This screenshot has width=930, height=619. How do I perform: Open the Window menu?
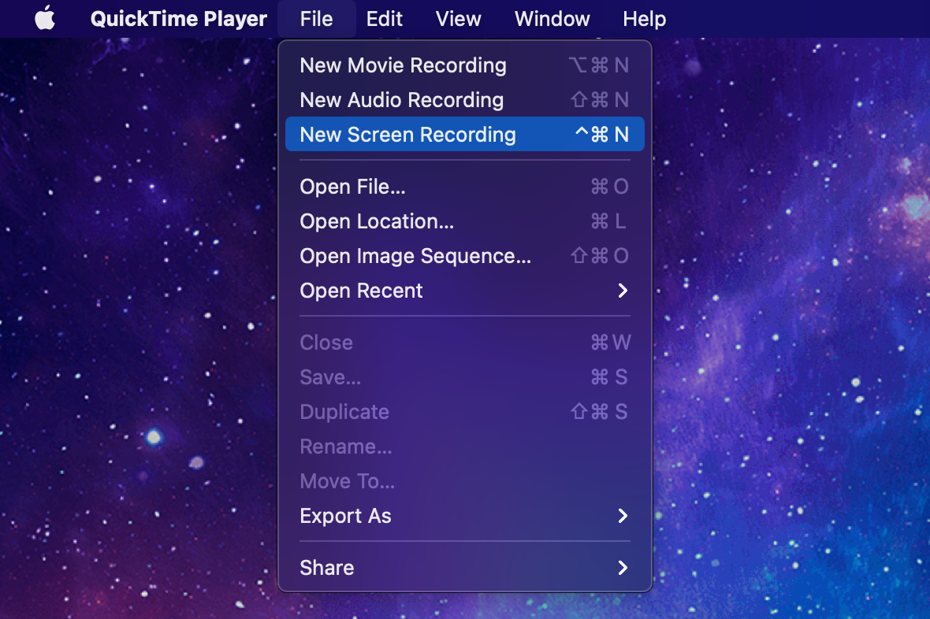point(552,19)
